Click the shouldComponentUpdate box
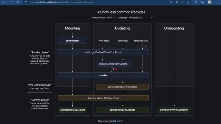 tap(113, 64)
